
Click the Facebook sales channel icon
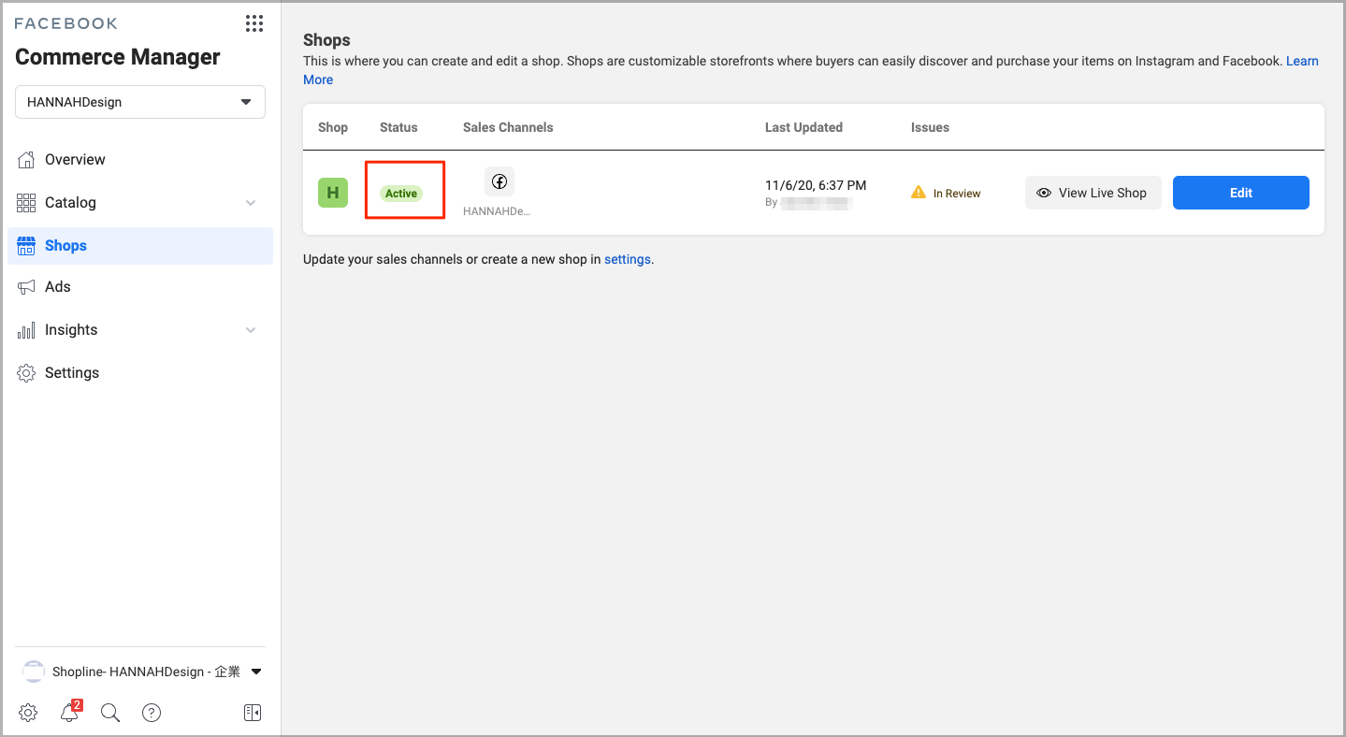[499, 181]
